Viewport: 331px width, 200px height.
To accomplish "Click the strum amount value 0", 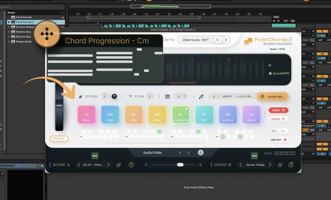I will tap(105, 97).
